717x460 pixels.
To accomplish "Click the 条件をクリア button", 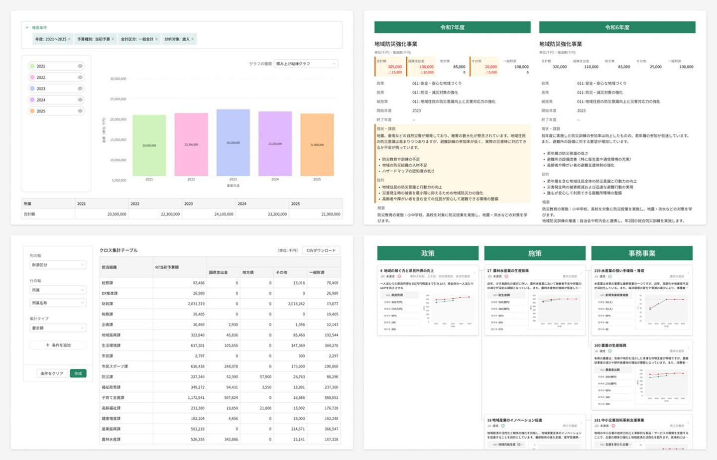I will point(52,373).
